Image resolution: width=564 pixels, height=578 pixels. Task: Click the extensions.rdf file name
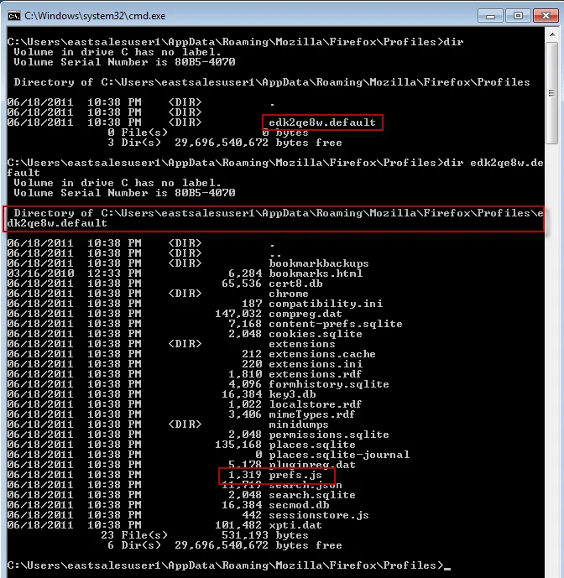pos(316,374)
